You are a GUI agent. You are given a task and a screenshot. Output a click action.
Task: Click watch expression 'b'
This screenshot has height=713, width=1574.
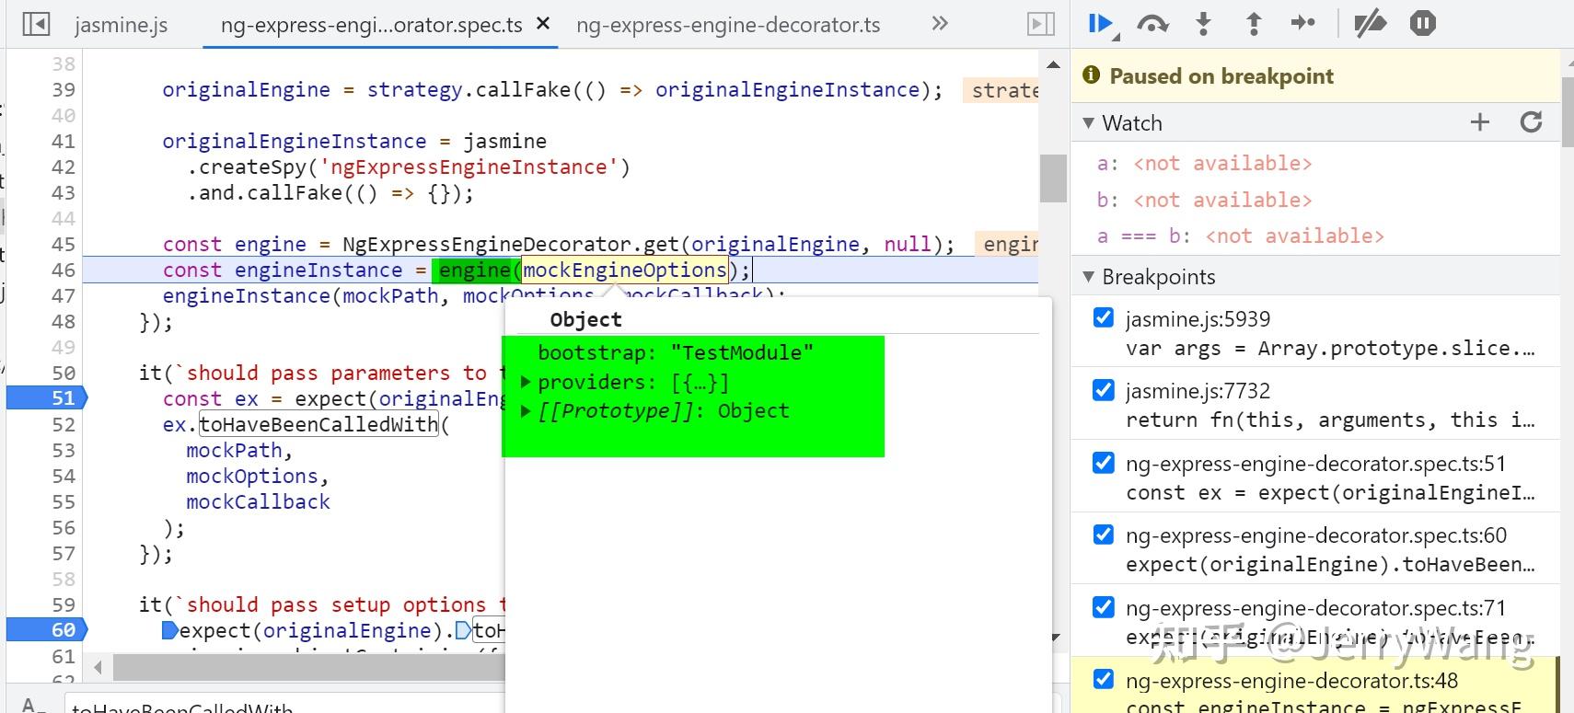tap(1204, 200)
